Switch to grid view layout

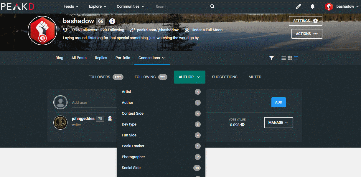coord(290,58)
